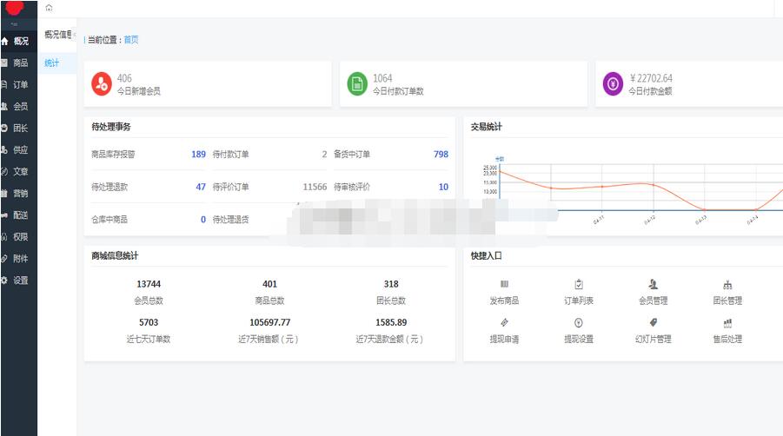Open 团长 in the left sidebar
The height and width of the screenshot is (436, 783).
(18, 129)
